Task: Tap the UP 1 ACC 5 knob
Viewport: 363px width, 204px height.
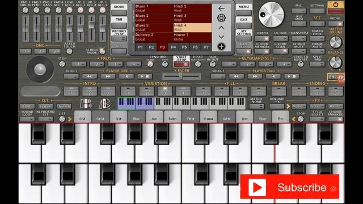Action: coord(103,10)
